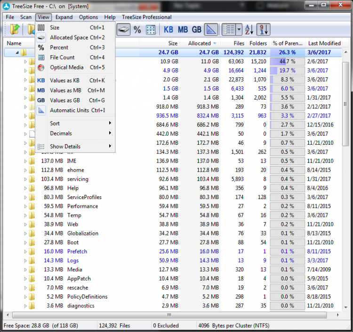
Task: Sort by the Files column header
Action: (x=233, y=43)
